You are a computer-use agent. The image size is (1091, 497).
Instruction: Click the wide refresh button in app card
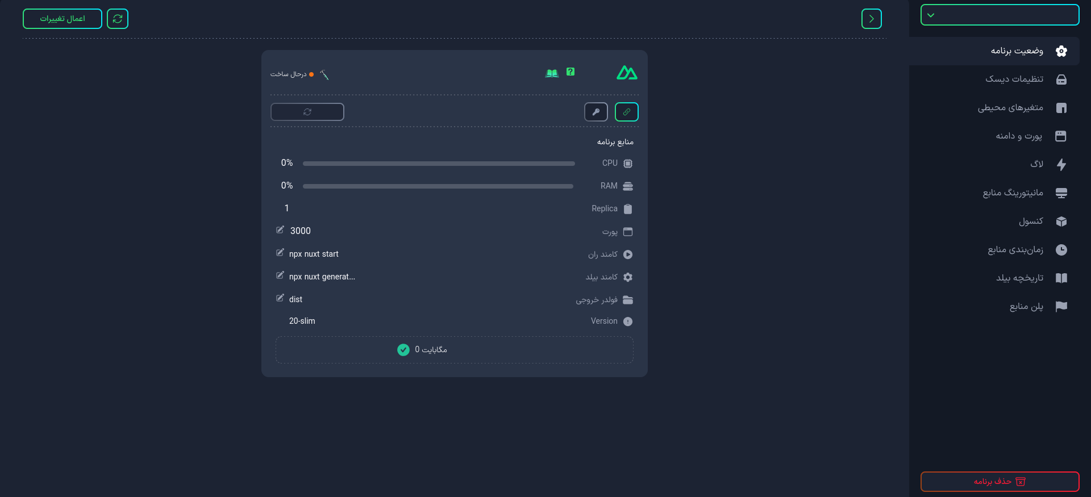coord(307,112)
